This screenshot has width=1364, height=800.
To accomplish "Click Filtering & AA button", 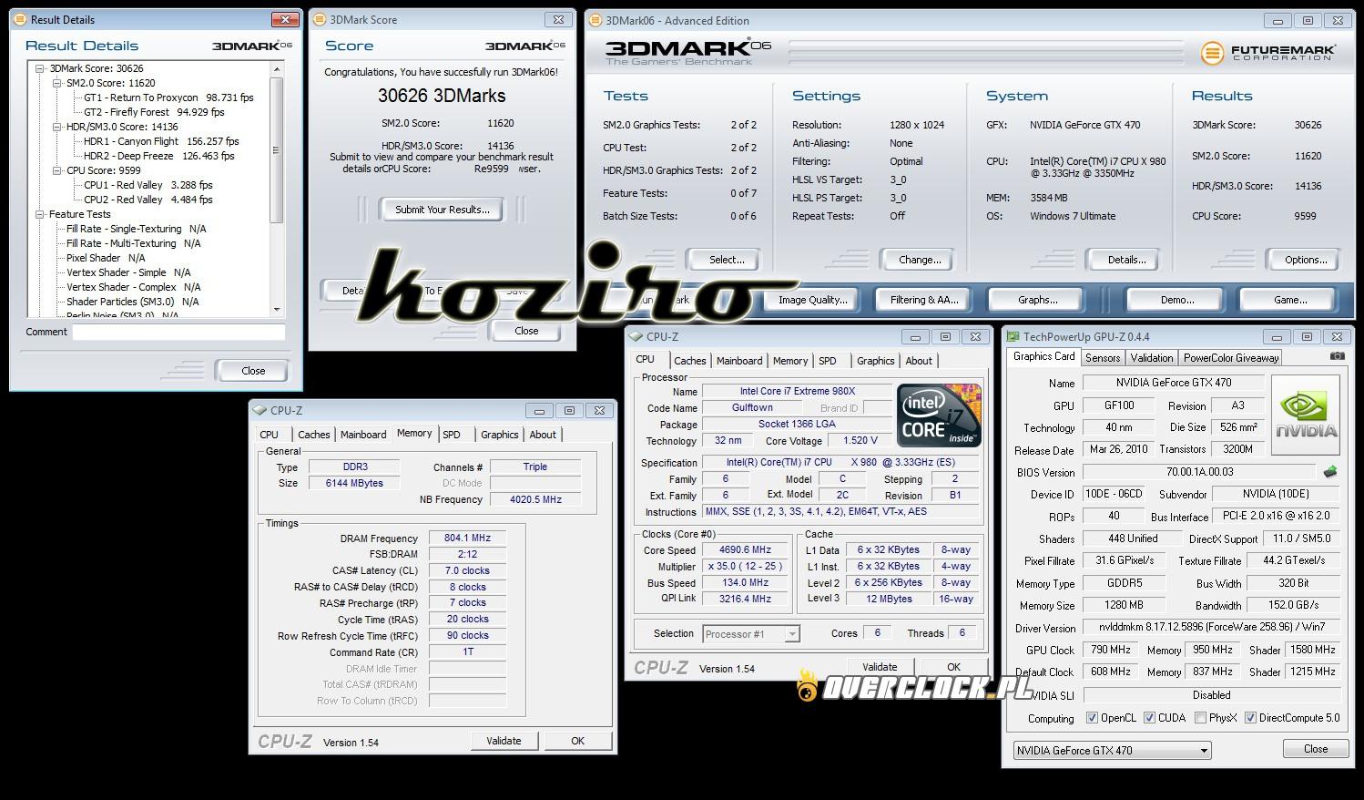I will pos(924,300).
